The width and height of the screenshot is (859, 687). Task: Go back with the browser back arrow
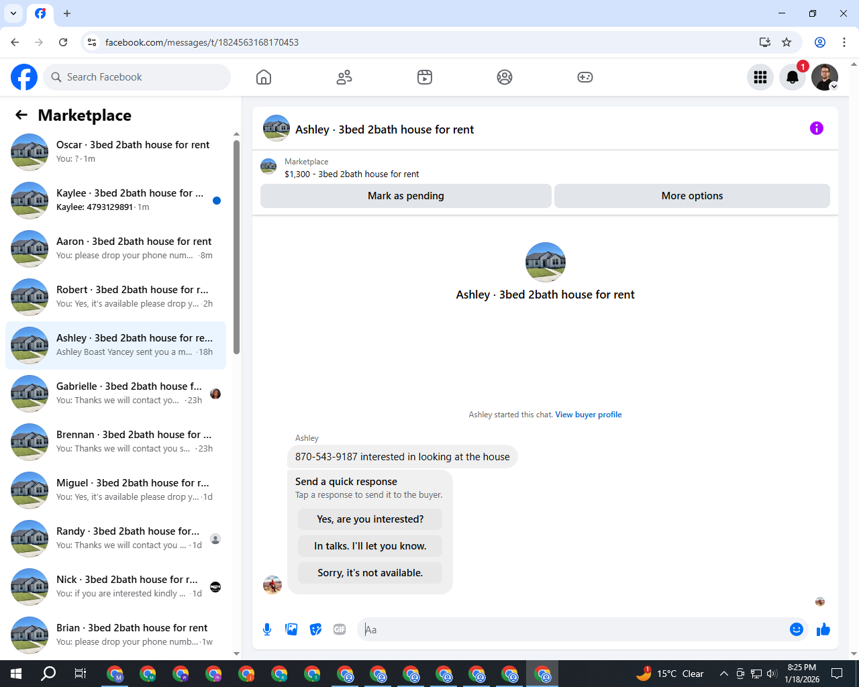[x=15, y=42]
